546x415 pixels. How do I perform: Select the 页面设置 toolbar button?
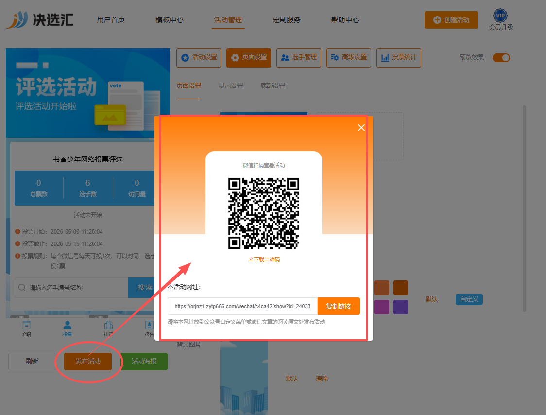[249, 57]
